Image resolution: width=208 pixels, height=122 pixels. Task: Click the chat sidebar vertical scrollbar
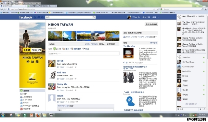click(x=207, y=37)
